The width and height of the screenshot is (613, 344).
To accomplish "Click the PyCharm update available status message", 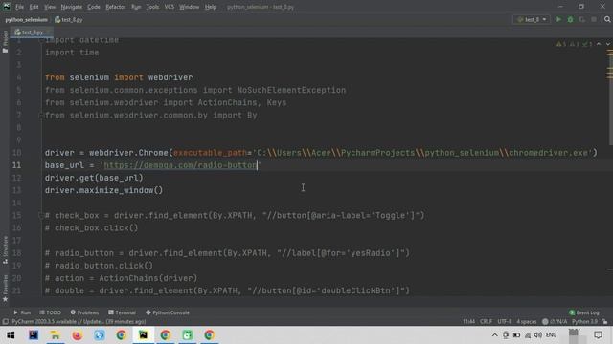I will pos(79,322).
